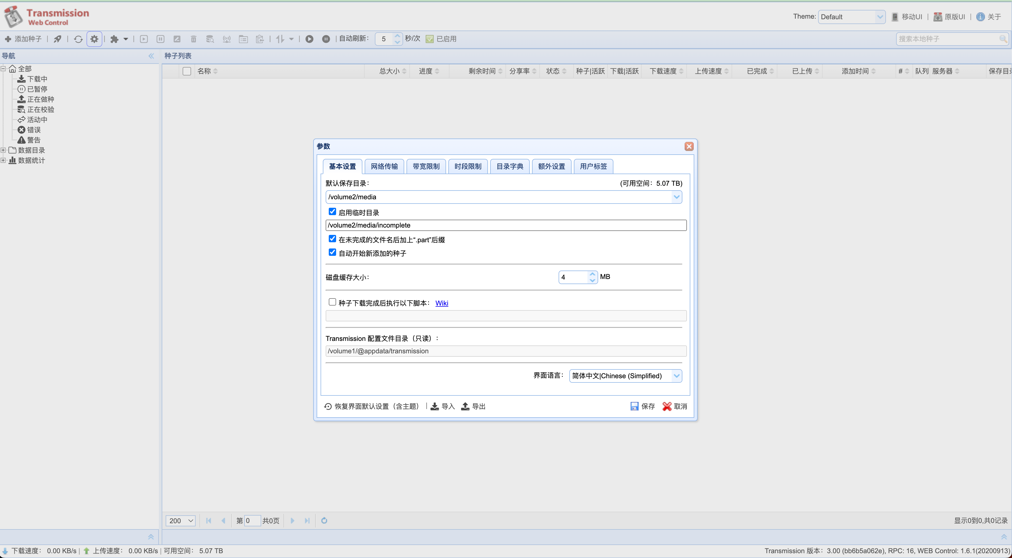
Task: Expand the plugin dropdown arrow
Action: [x=126, y=39]
